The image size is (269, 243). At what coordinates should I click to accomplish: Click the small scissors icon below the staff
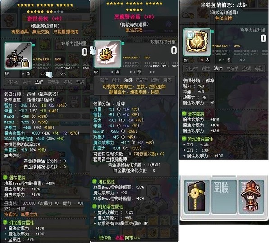coord(7,74)
